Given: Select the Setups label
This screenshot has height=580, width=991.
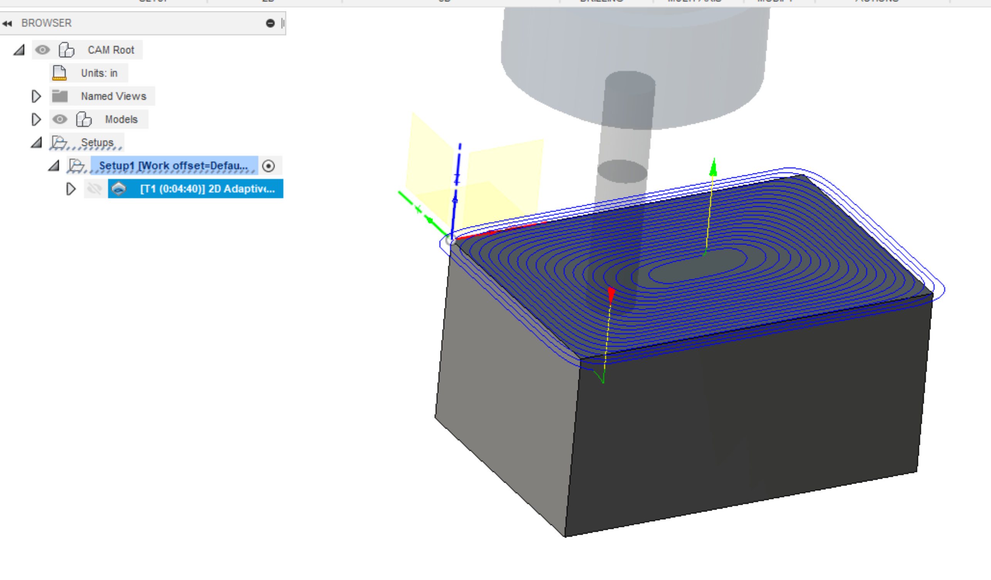Looking at the screenshot, I should [x=97, y=142].
